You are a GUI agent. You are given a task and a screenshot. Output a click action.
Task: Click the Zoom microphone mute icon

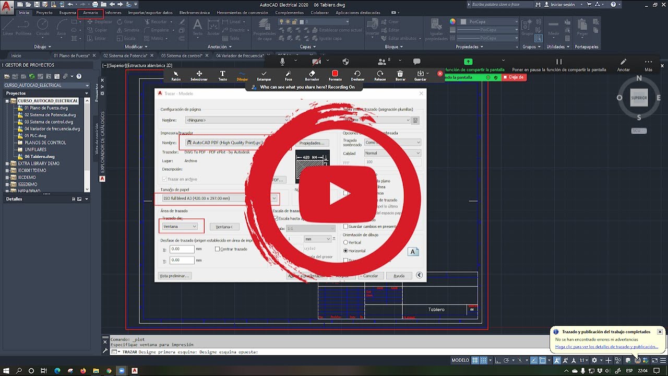pyautogui.click(x=282, y=62)
